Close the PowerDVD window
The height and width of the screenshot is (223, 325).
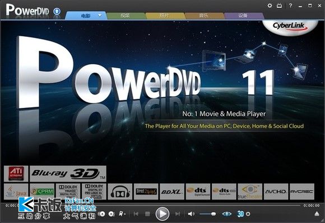pyautogui.click(x=319, y=6)
